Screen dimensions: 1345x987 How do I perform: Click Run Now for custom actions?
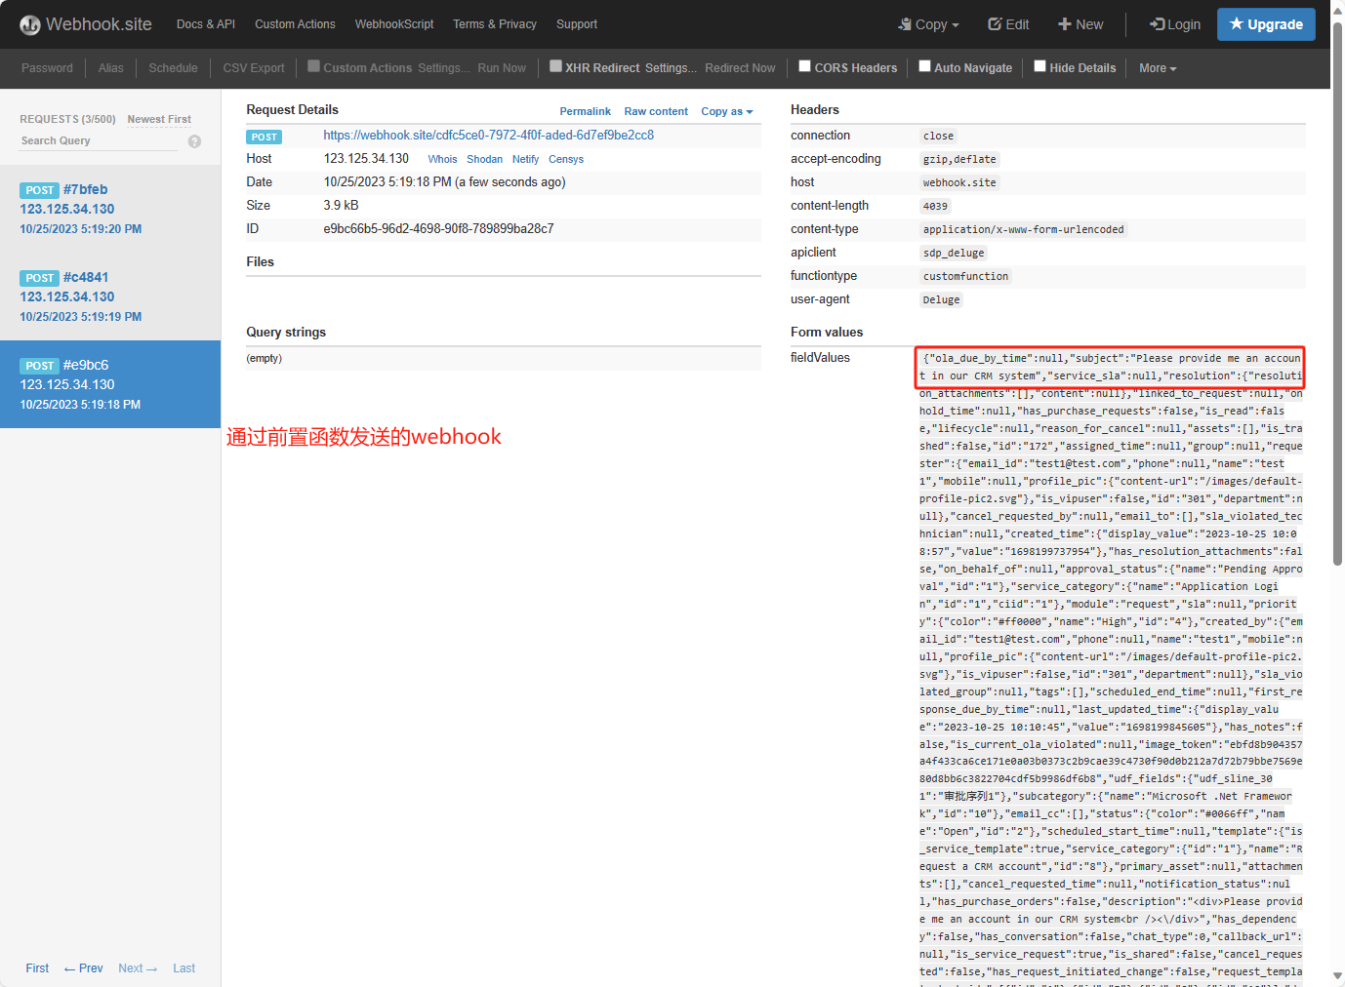pyautogui.click(x=502, y=68)
